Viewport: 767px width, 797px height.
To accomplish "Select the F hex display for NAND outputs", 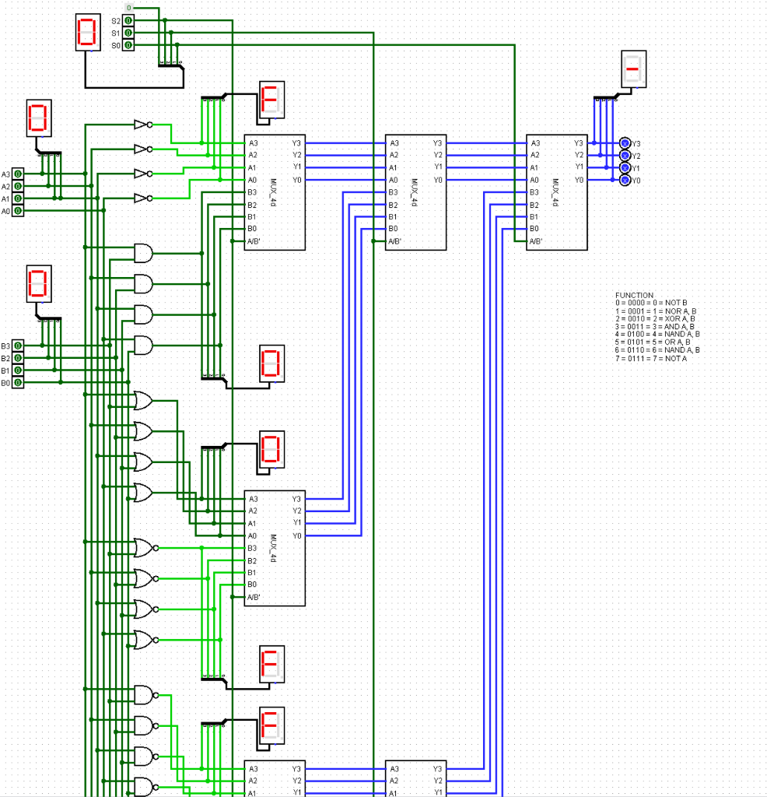I will [x=271, y=726].
